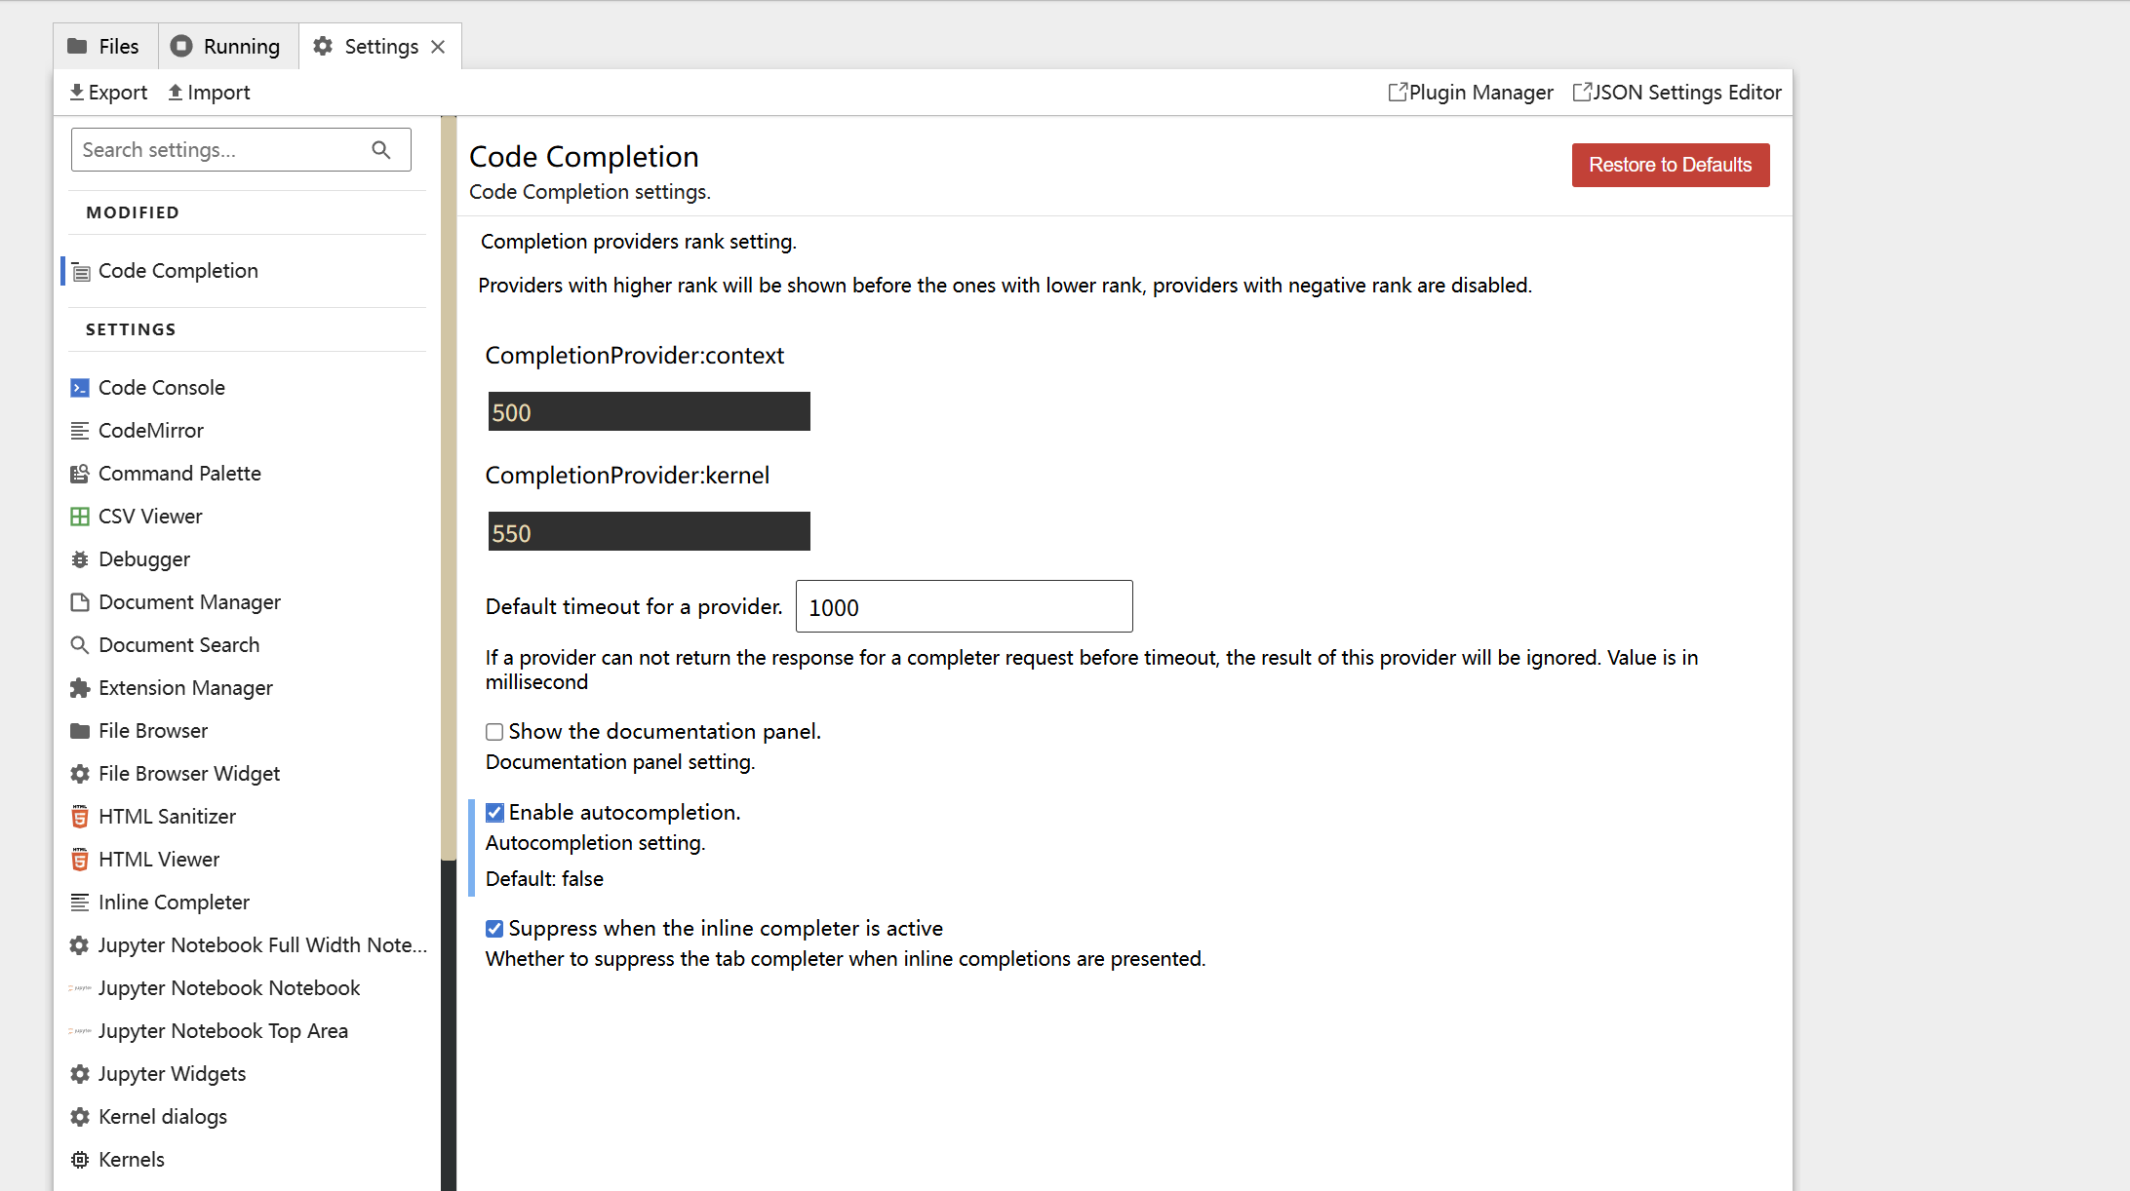Screen dimensions: 2130x1191
Task: Switch to the Running tab
Action: [x=227, y=46]
